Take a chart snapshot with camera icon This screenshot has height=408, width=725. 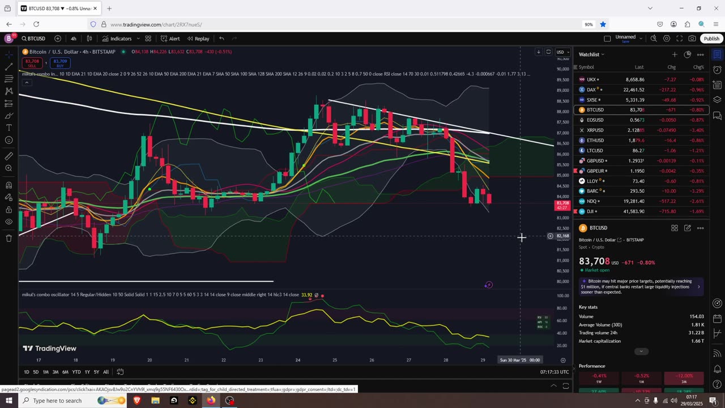(x=692, y=39)
